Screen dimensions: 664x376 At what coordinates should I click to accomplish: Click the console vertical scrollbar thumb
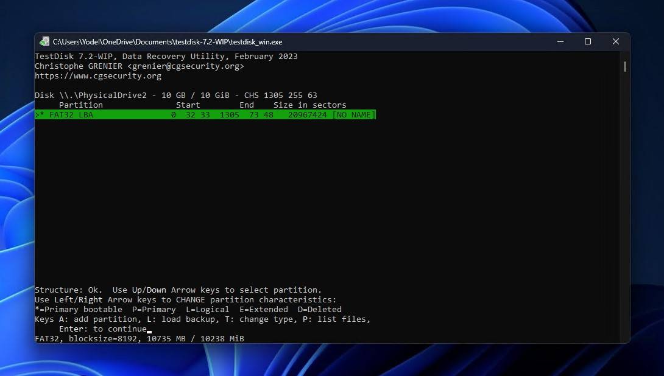[624, 66]
